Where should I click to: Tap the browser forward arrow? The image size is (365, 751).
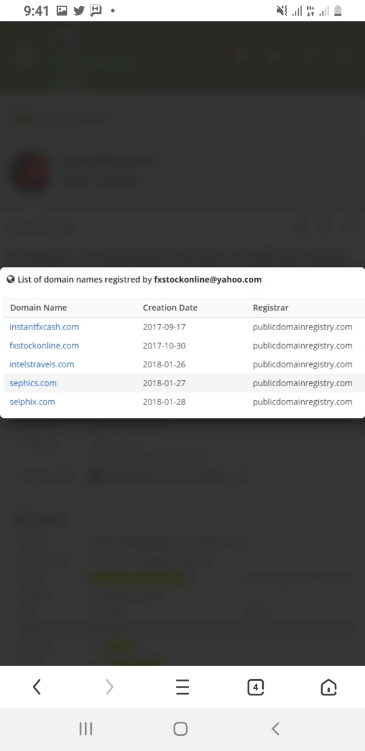click(109, 687)
